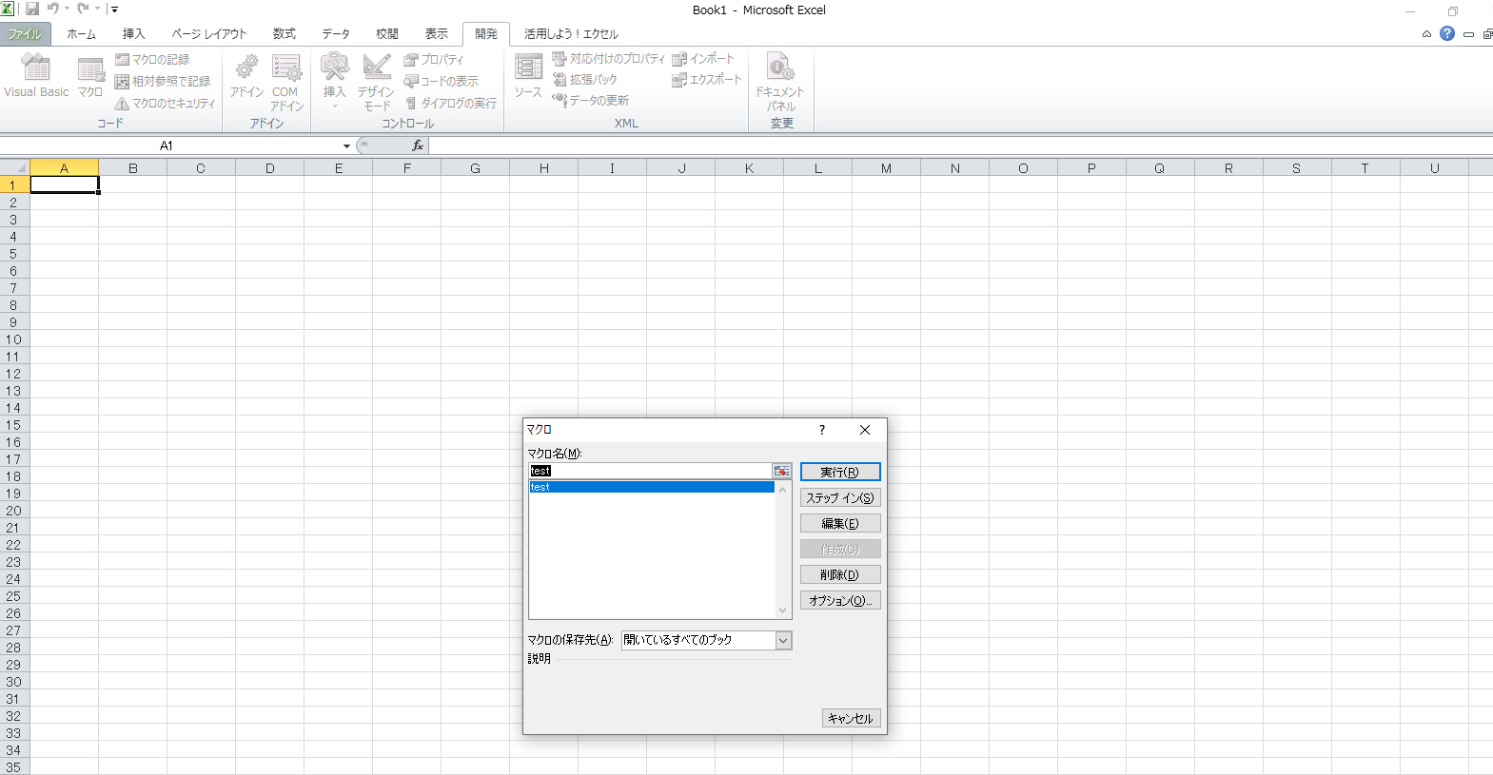Select cell A1
The image size is (1493, 775).
point(65,185)
